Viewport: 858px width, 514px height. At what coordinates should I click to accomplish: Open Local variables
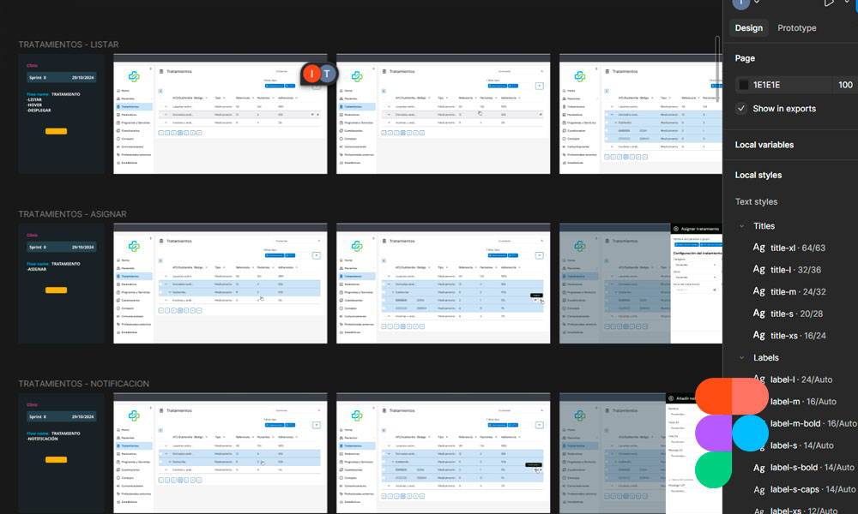pos(764,145)
